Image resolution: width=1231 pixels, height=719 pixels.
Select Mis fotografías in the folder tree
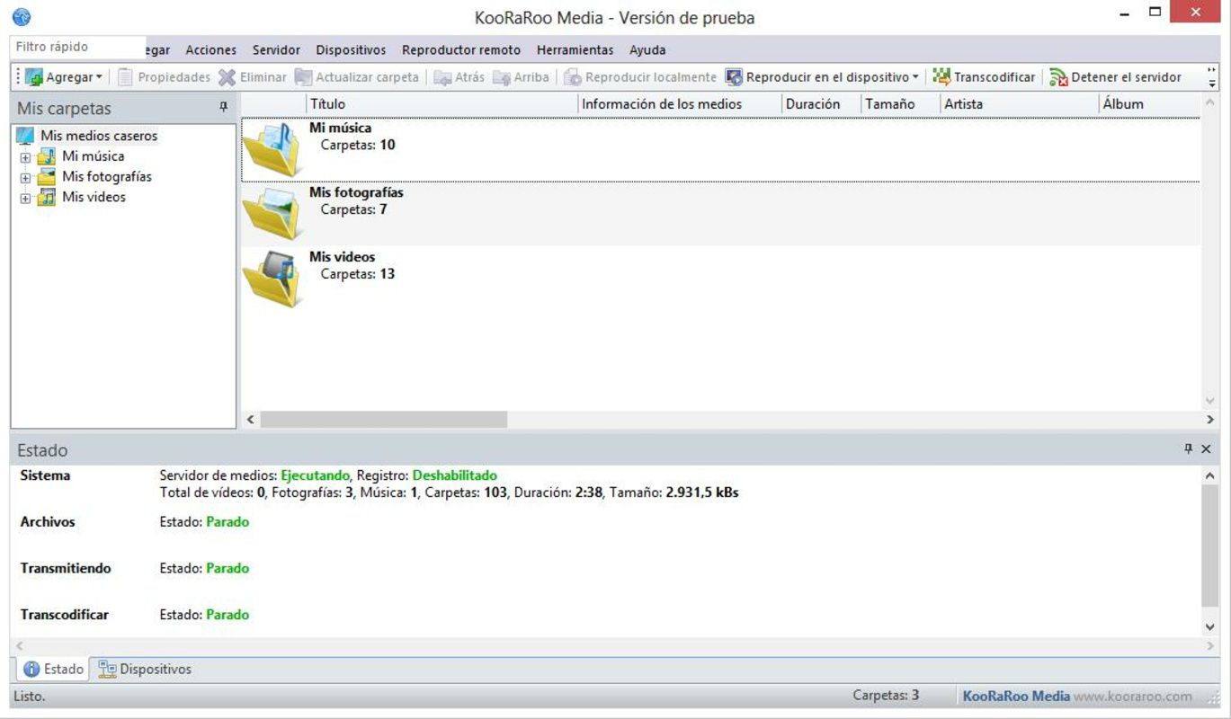[x=106, y=177]
